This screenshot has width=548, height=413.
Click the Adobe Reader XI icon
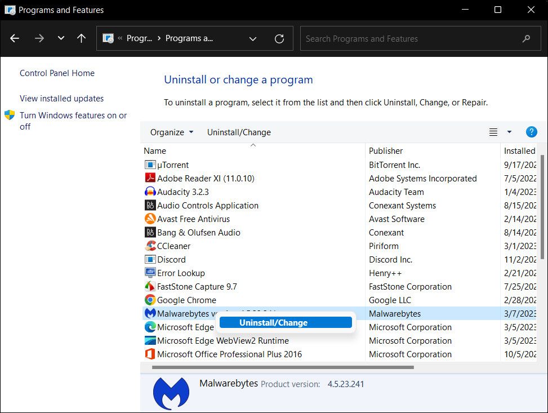point(150,178)
